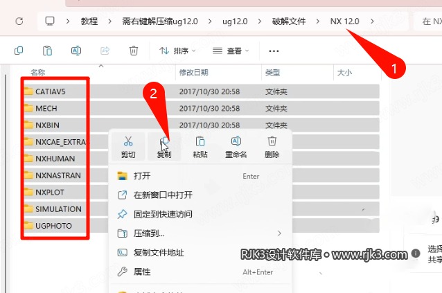Screen dimensions: 442x293
Task: Select the MECH folder icon
Action: (x=28, y=108)
